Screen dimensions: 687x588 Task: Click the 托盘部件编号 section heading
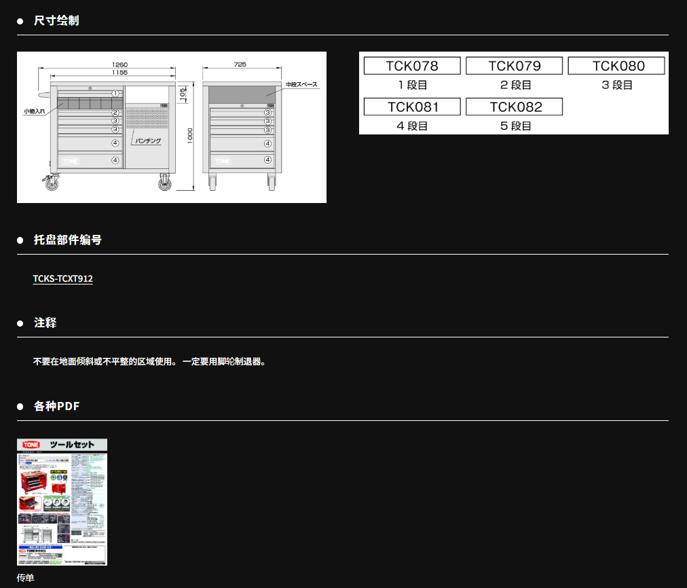68,240
